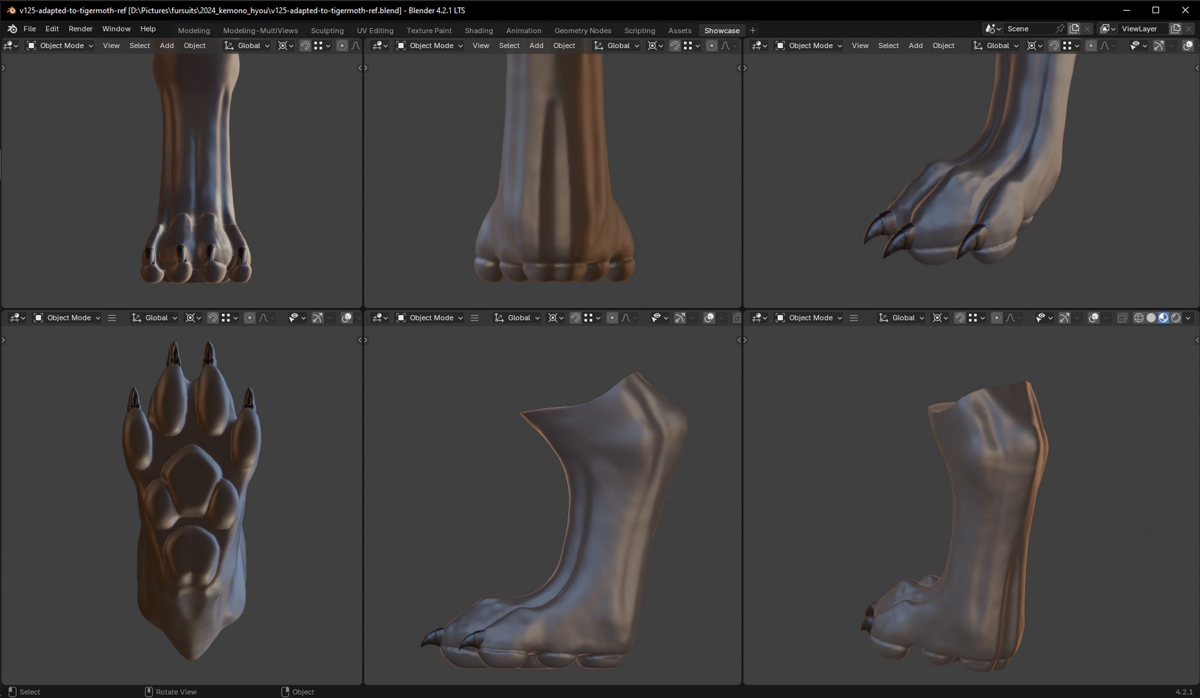Image resolution: width=1200 pixels, height=698 pixels.
Task: Toggle snapping magnet in front claws viewport
Action: pos(305,46)
